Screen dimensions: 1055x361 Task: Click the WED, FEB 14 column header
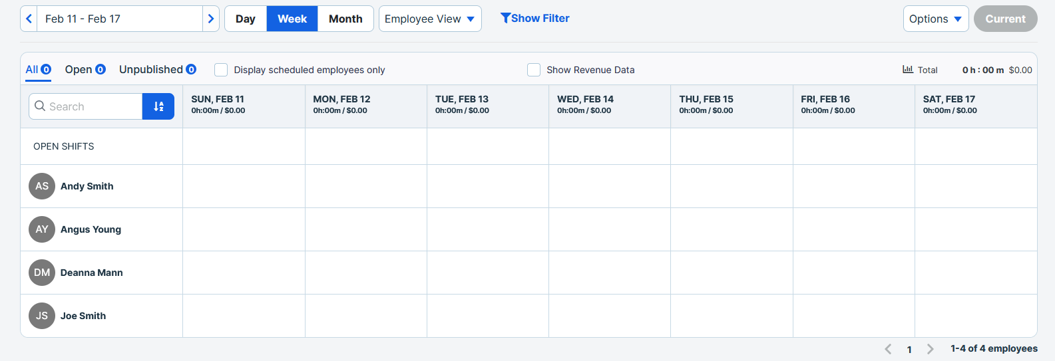pos(610,106)
